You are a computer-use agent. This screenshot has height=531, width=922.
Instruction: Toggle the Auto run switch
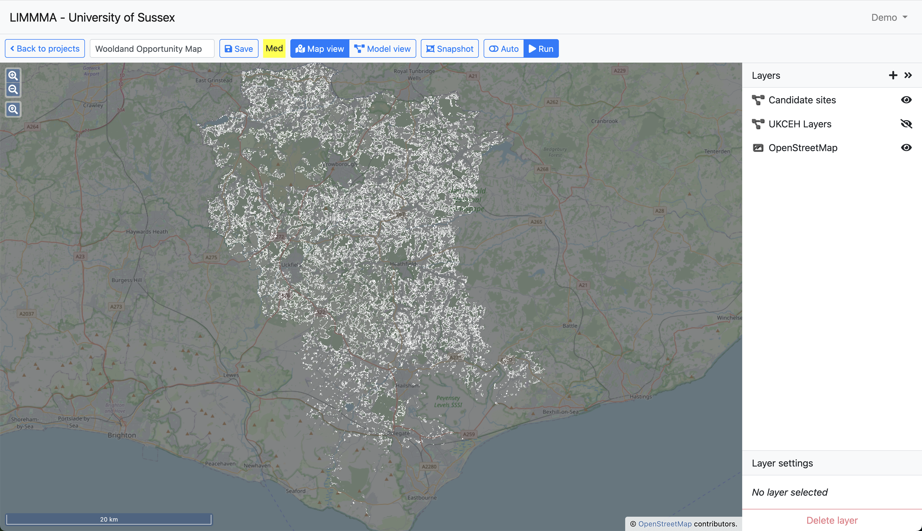[x=503, y=49]
